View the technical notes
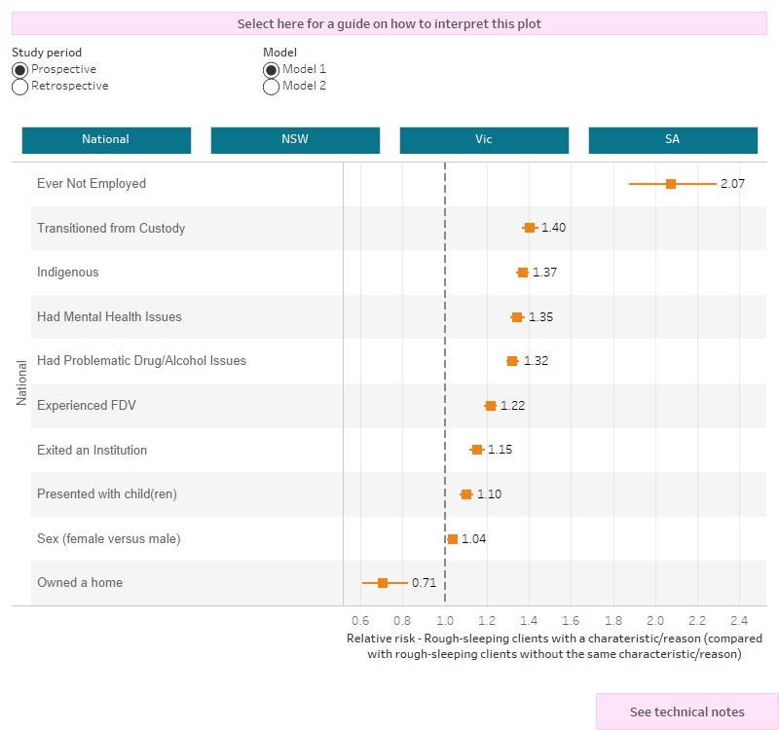Viewport: 779px width, 730px height. (686, 712)
